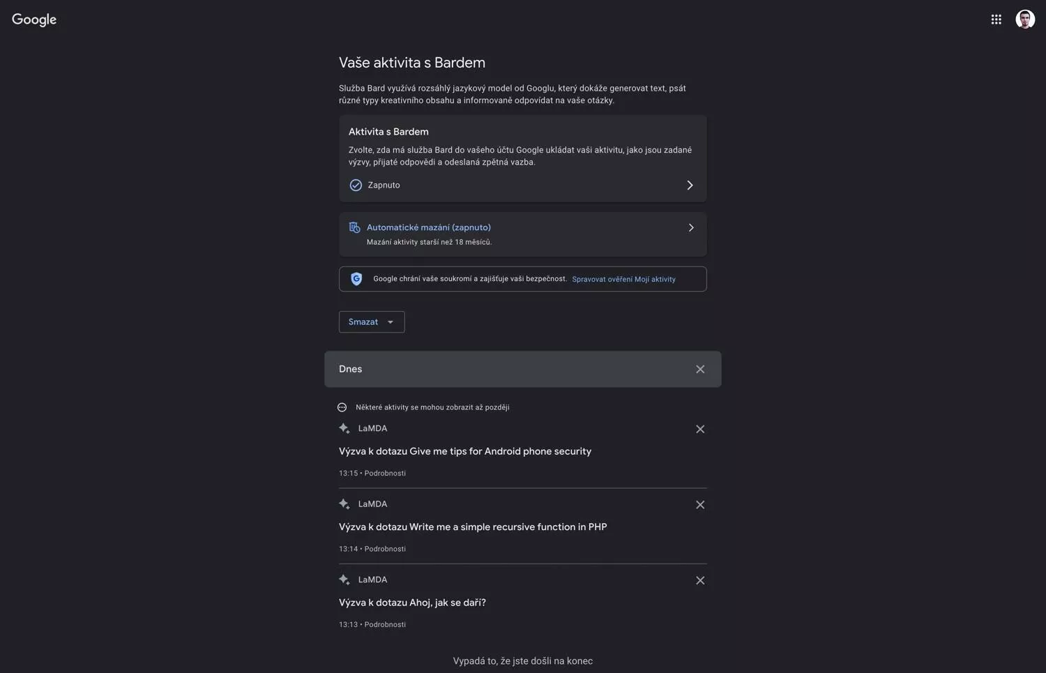Click the LaMDA sparkle icon at 13:15
The width and height of the screenshot is (1046, 673).
click(x=344, y=428)
